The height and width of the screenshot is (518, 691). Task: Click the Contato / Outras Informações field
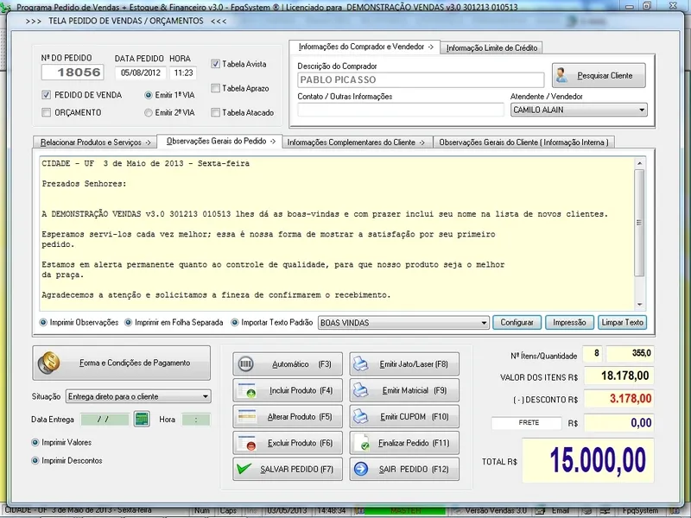(x=400, y=110)
